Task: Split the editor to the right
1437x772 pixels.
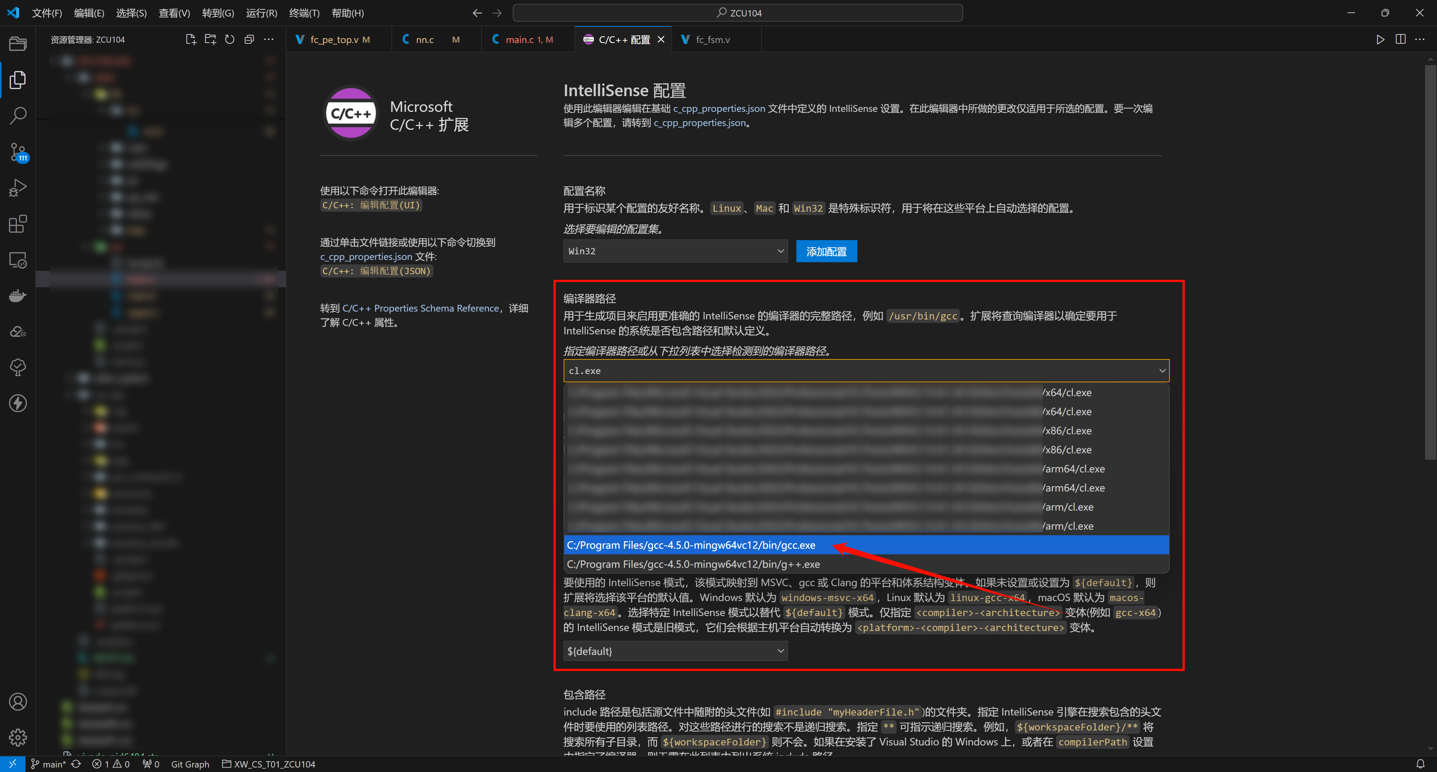Action: click(1400, 40)
